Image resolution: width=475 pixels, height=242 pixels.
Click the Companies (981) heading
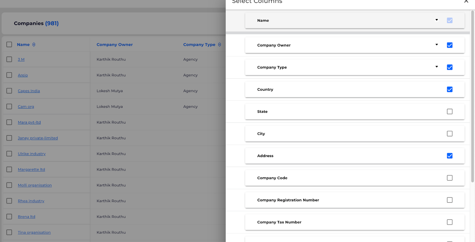pos(36,23)
